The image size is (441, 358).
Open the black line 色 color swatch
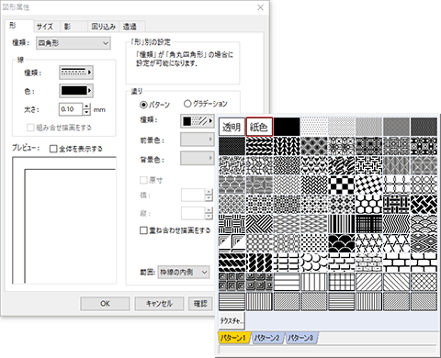coord(76,91)
